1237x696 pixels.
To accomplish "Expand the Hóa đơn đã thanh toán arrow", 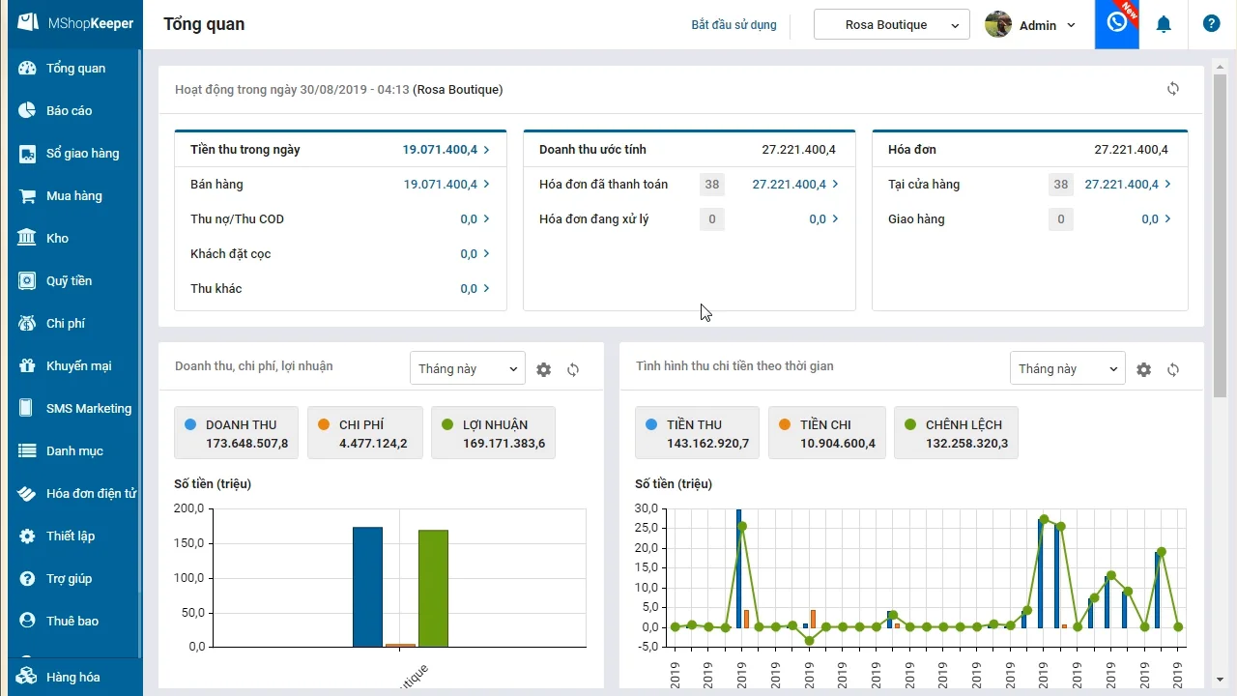I will point(835,185).
